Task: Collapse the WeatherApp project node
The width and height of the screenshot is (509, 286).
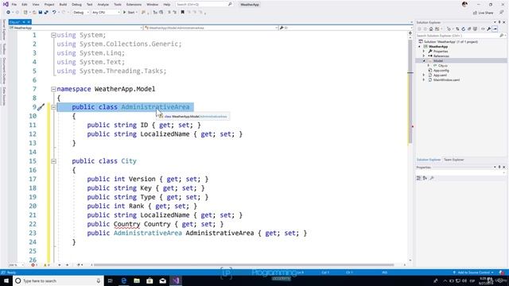Action: click(419, 47)
